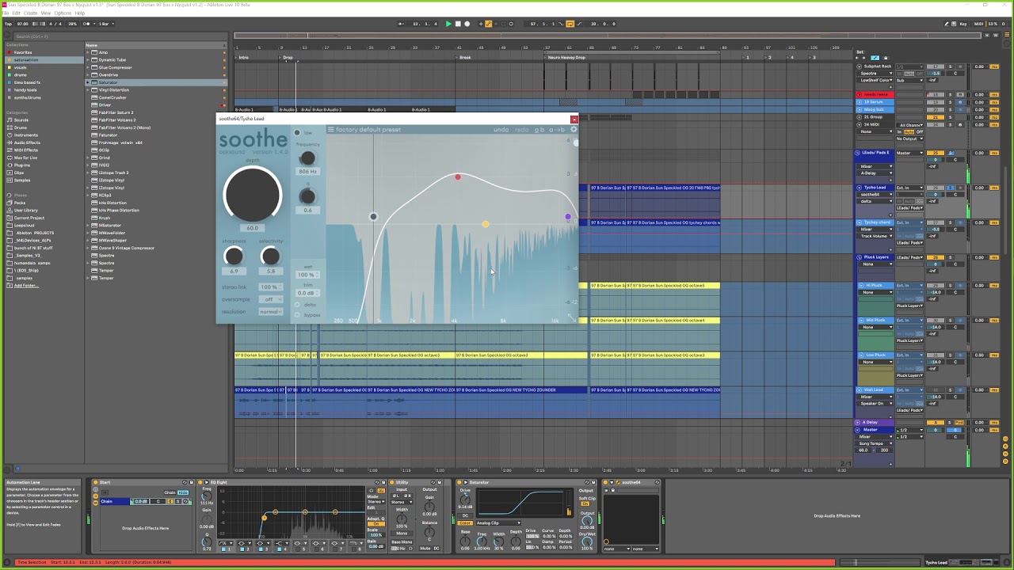The image size is (1014, 570).
Task: Click the tempo 97.00 field
Action: tap(23, 24)
